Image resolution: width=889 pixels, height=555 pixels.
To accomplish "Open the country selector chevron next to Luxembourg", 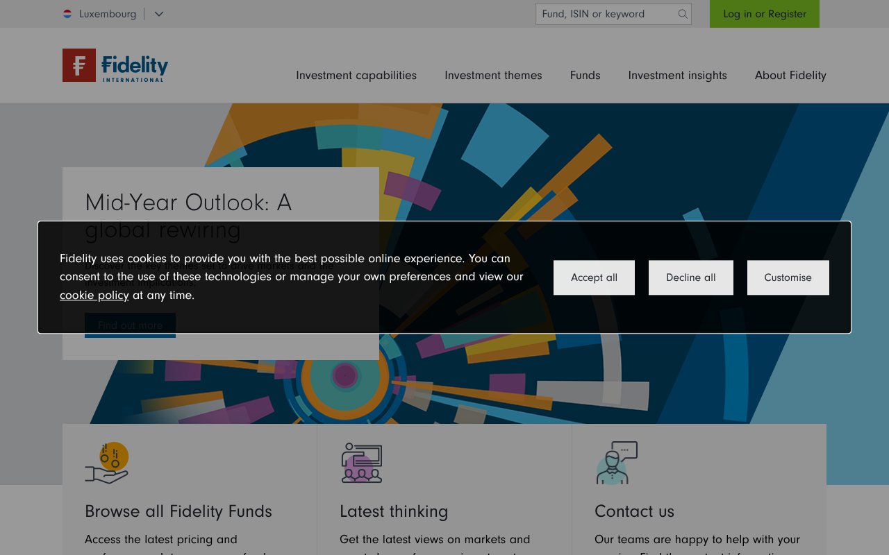I will [x=158, y=14].
